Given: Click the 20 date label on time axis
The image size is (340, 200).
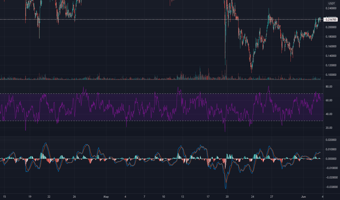Looking at the screenshot, I should pyautogui.click(x=227, y=197).
